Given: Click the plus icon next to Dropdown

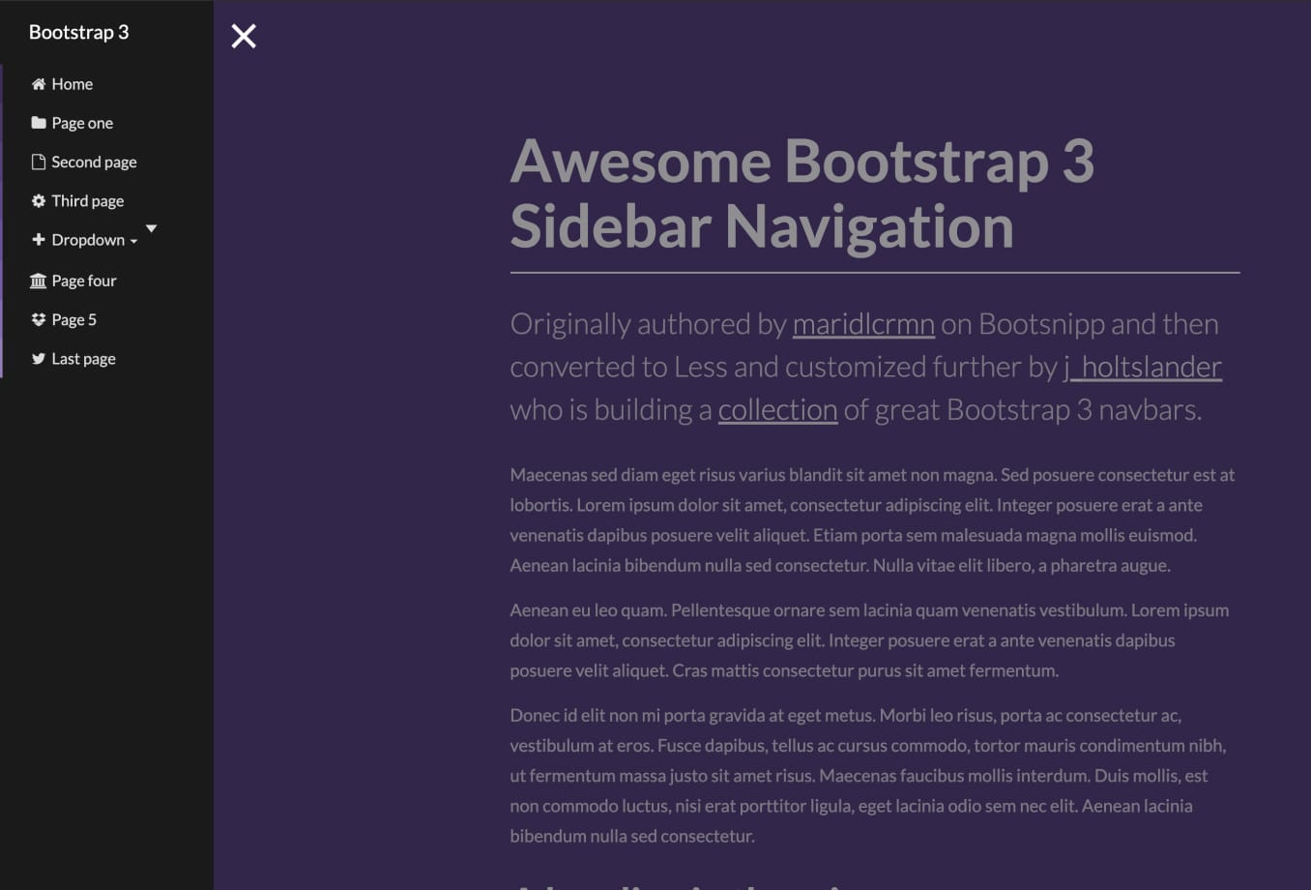Looking at the screenshot, I should [38, 239].
